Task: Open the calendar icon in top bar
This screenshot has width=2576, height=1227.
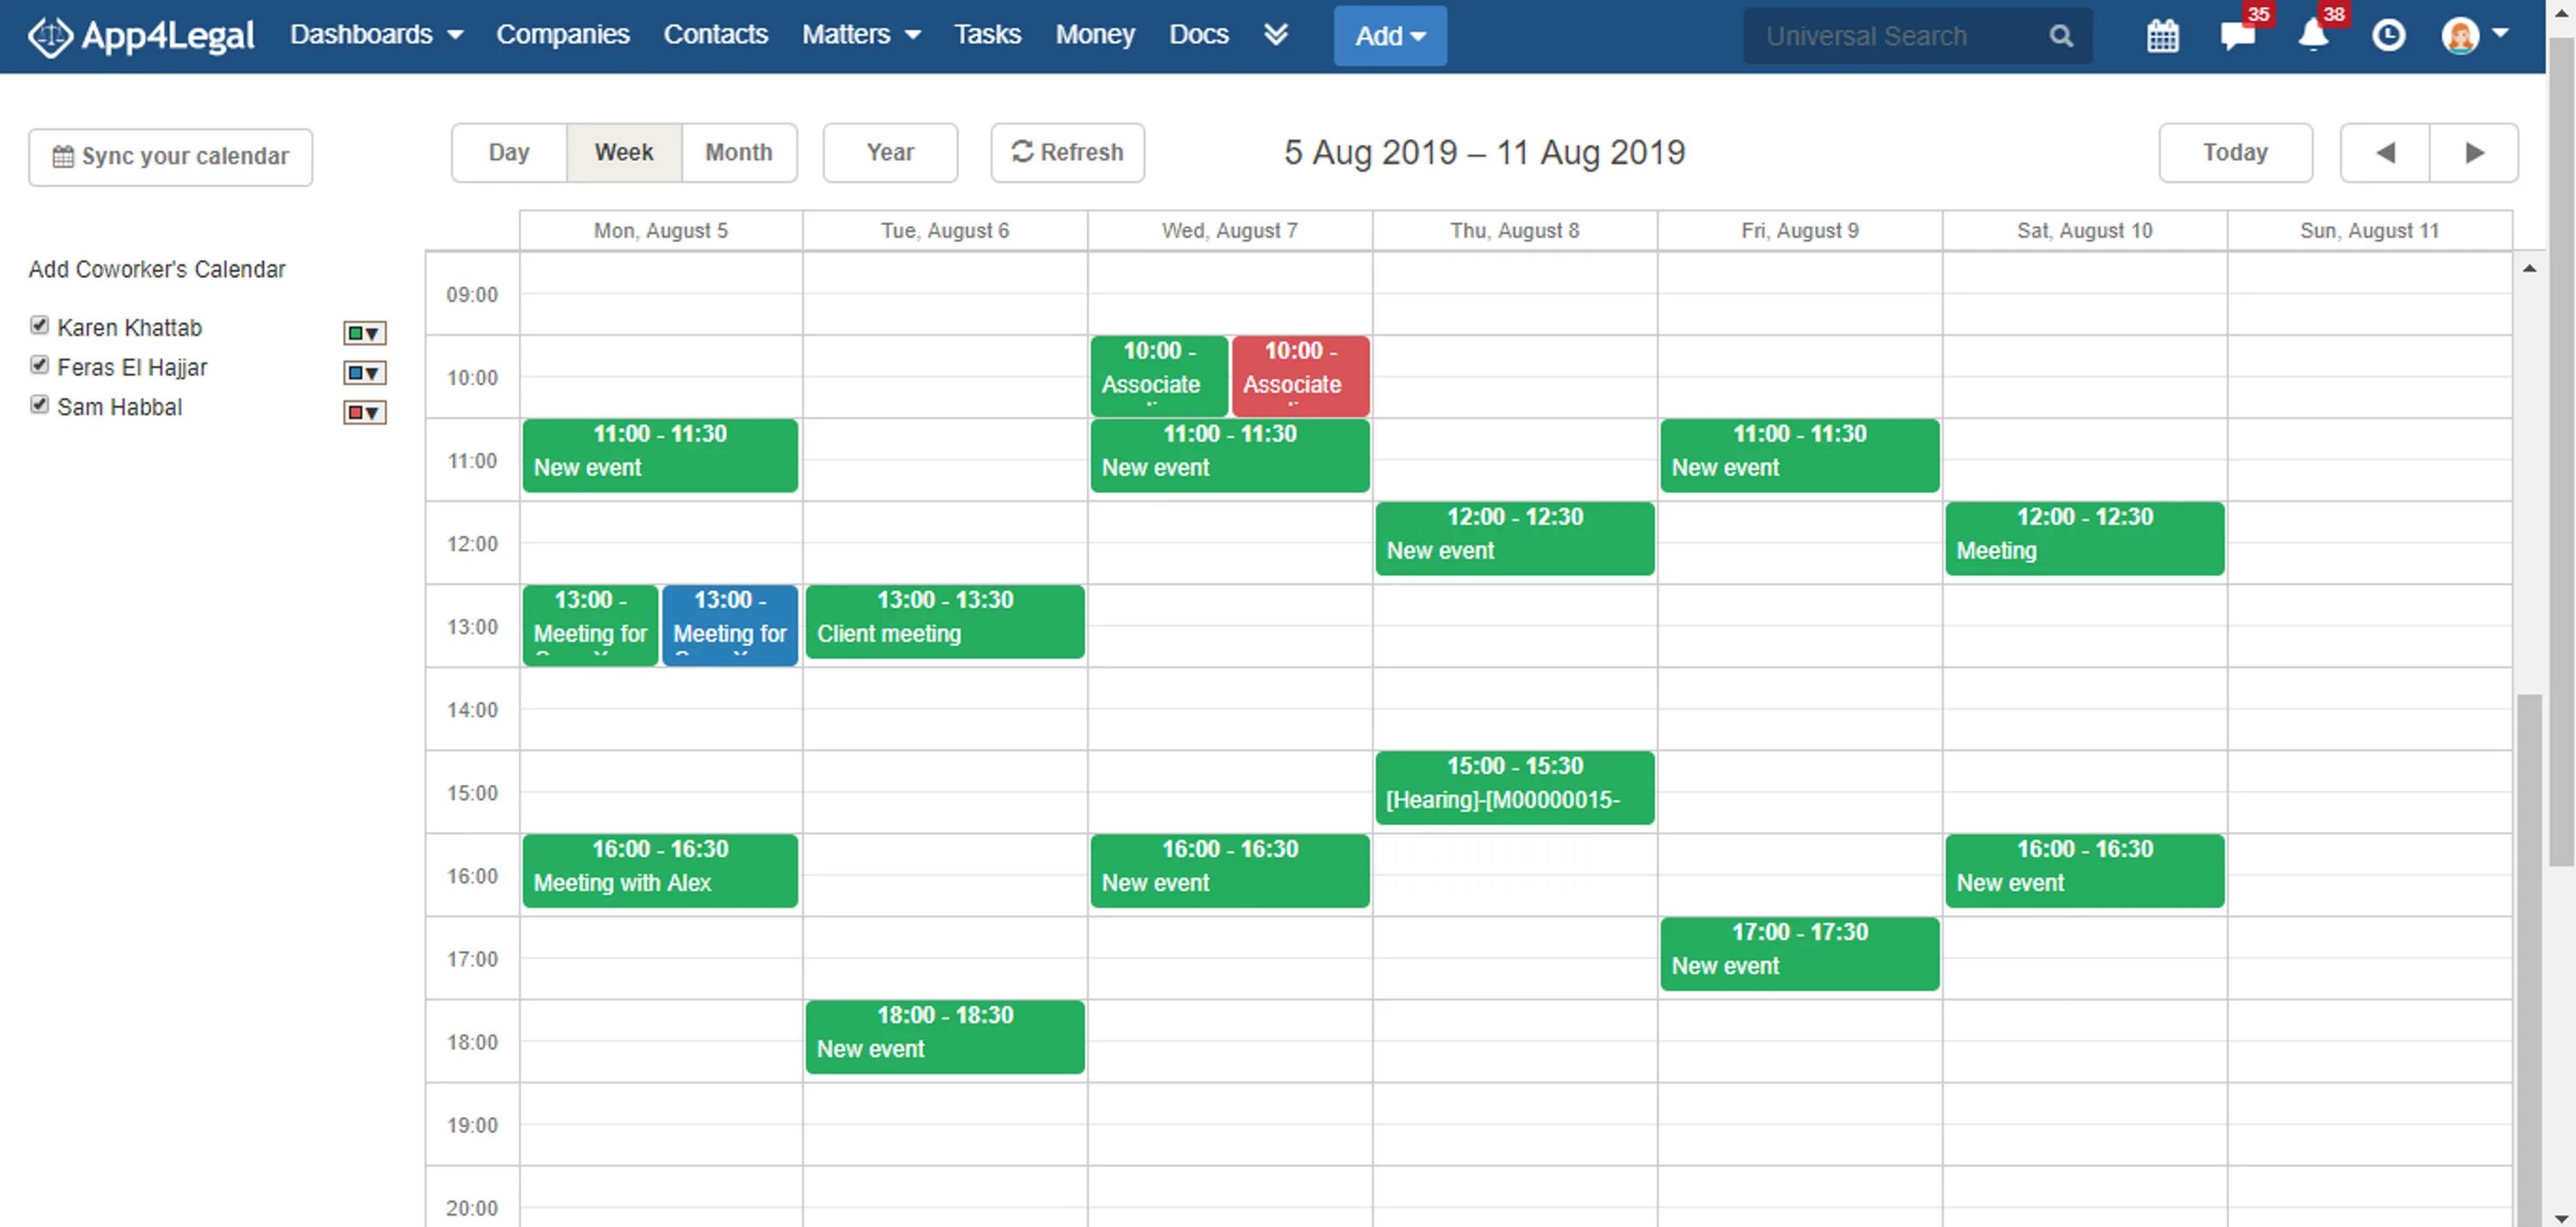Action: click(x=2162, y=36)
